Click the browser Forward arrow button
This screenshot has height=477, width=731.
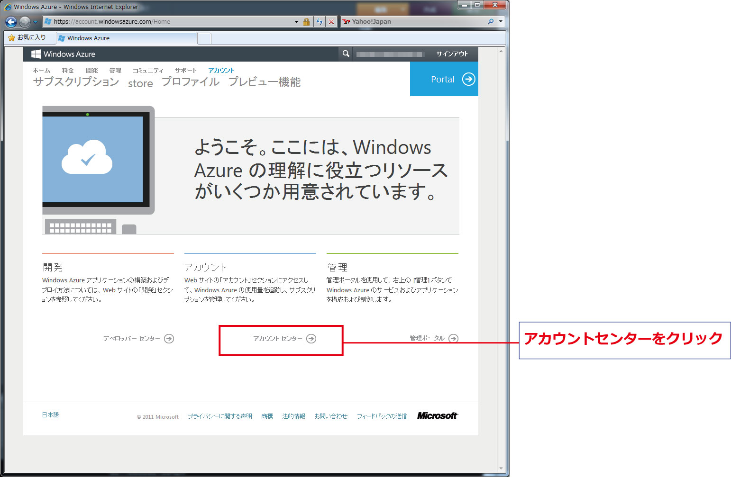pos(25,21)
